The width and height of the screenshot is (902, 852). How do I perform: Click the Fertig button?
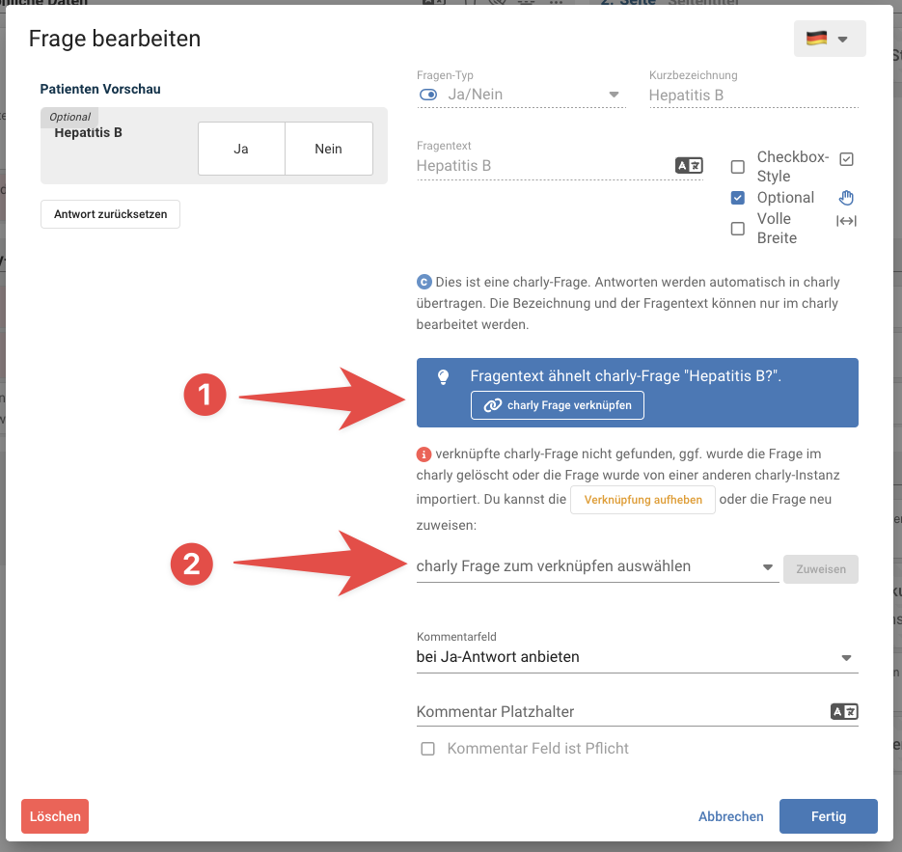click(x=829, y=816)
